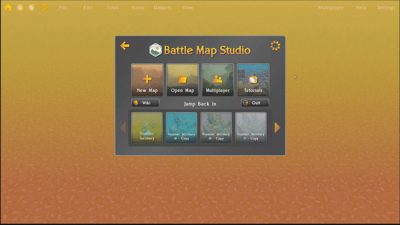400x225 pixels.
Task: Open the Settings menu in top bar
Action: point(385,7)
